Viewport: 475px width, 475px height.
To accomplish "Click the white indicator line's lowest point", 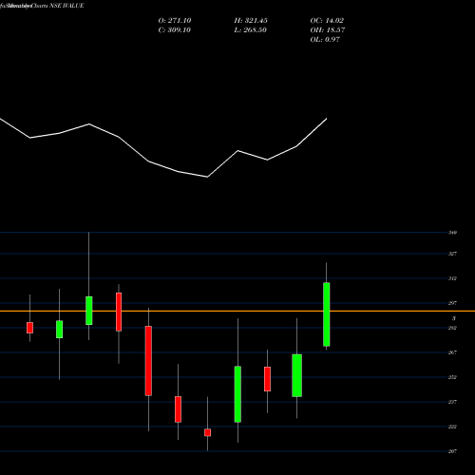I will click(x=207, y=177).
